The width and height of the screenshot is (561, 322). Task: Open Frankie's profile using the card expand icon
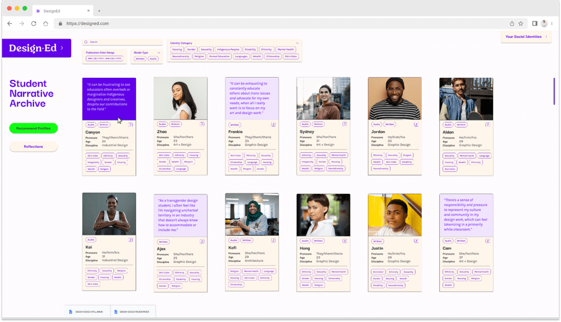tap(273, 124)
